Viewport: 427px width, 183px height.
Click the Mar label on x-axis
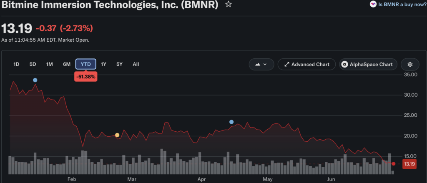pyautogui.click(x=131, y=180)
